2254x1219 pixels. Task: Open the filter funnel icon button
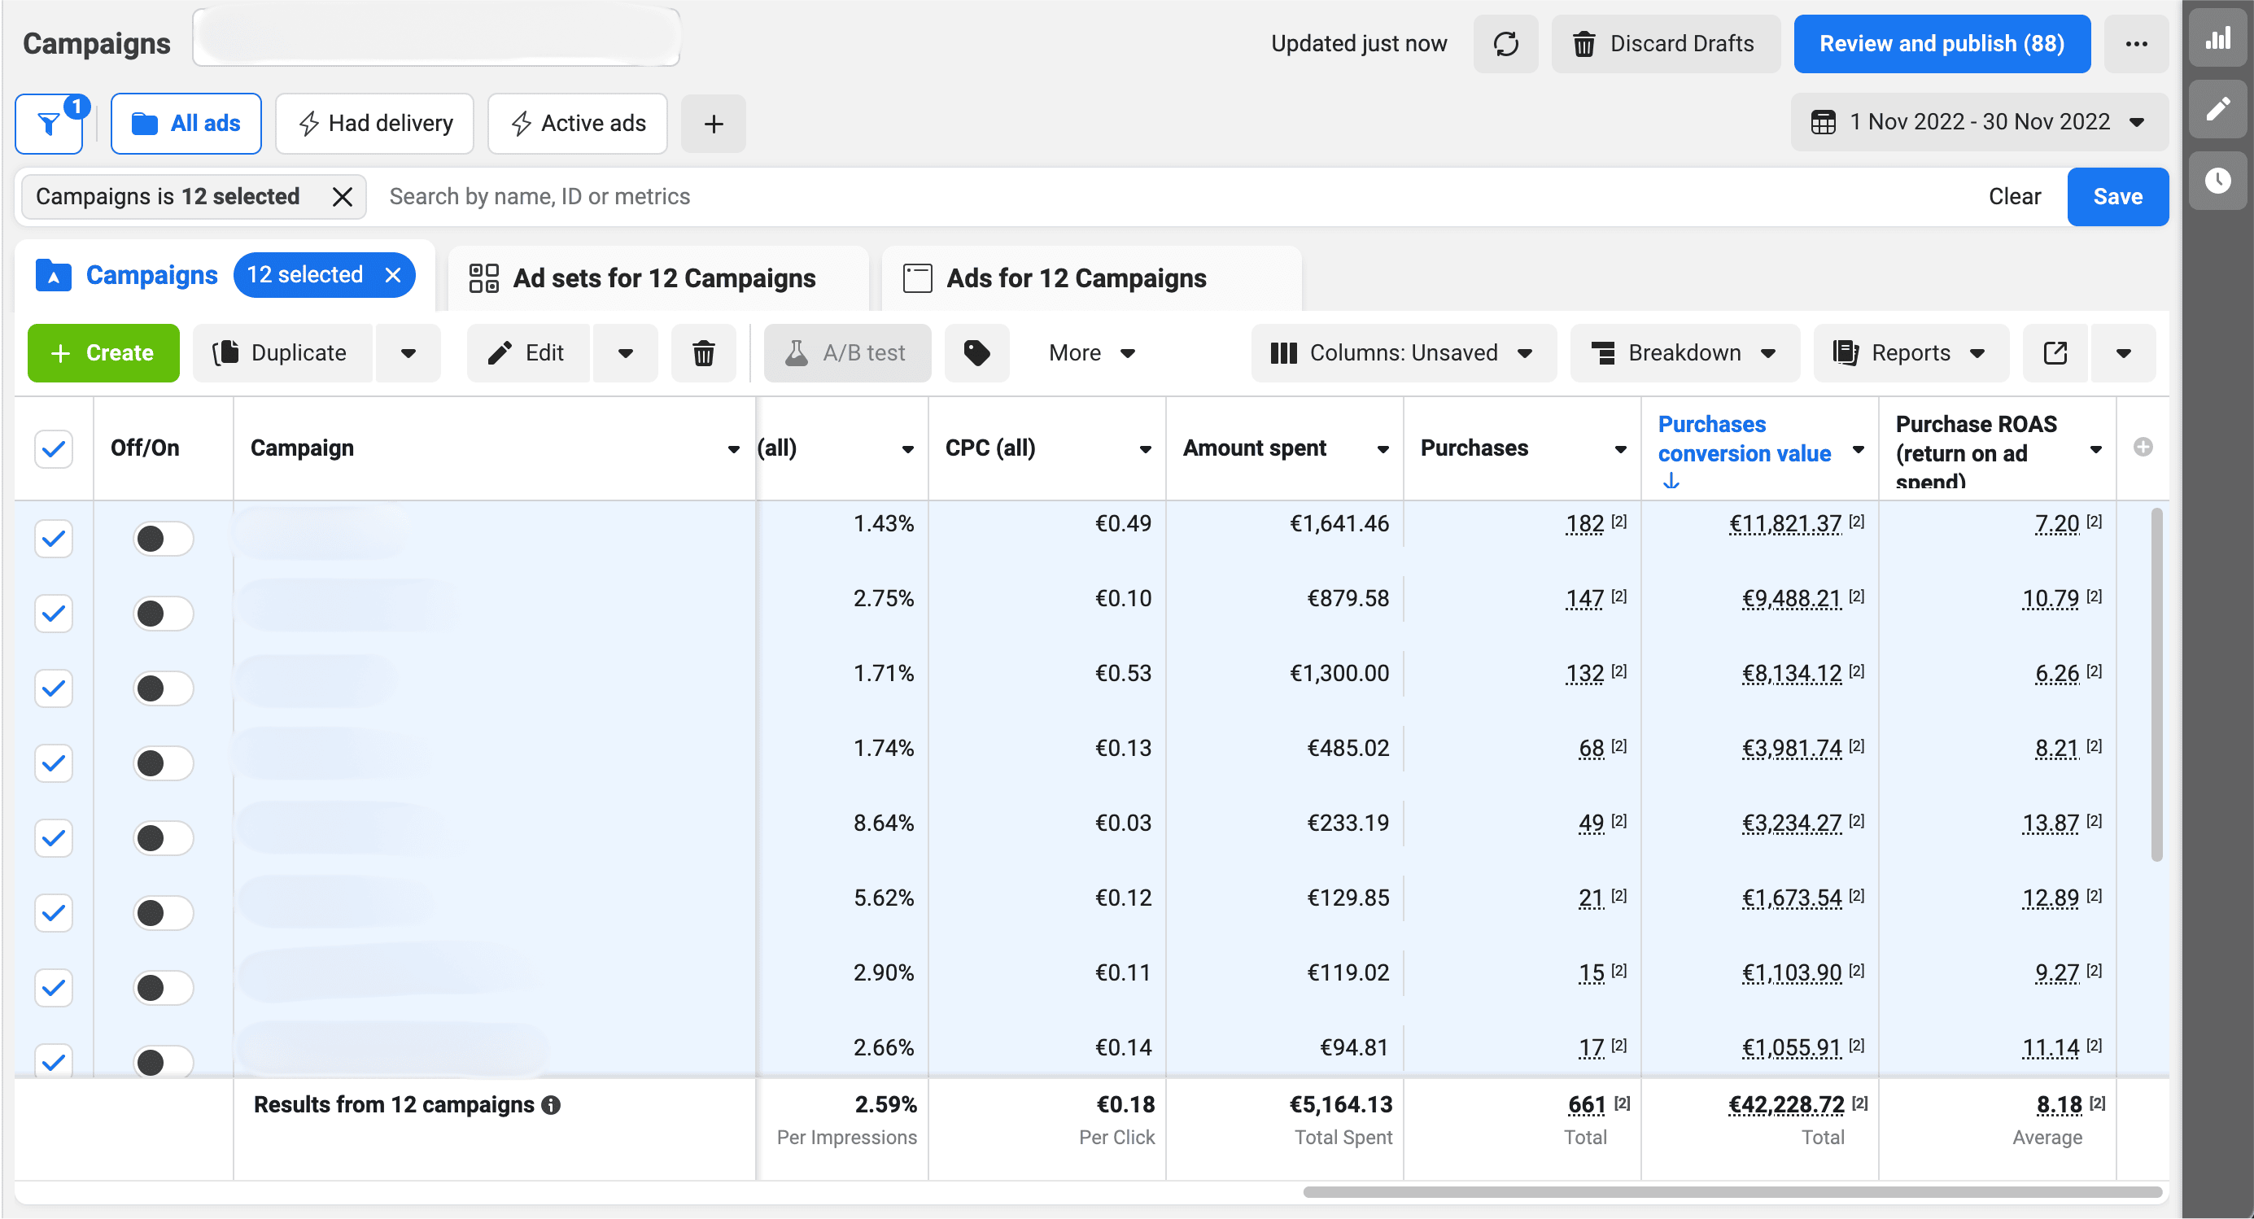point(50,124)
